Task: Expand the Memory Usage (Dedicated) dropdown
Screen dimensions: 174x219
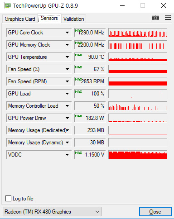Action: pos(39,130)
